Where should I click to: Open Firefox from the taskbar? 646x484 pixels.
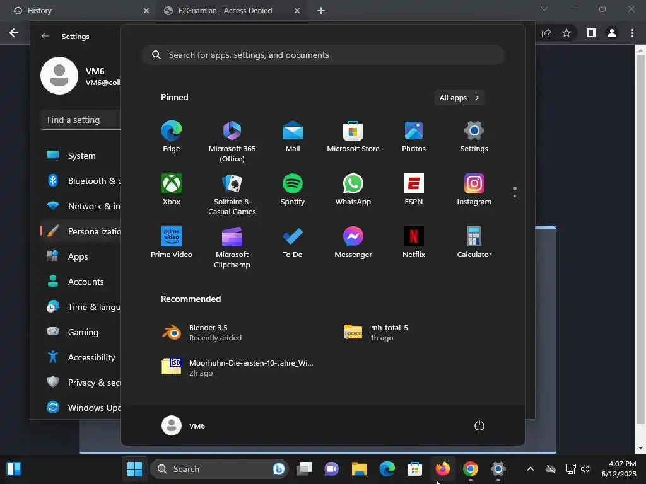pos(443,469)
